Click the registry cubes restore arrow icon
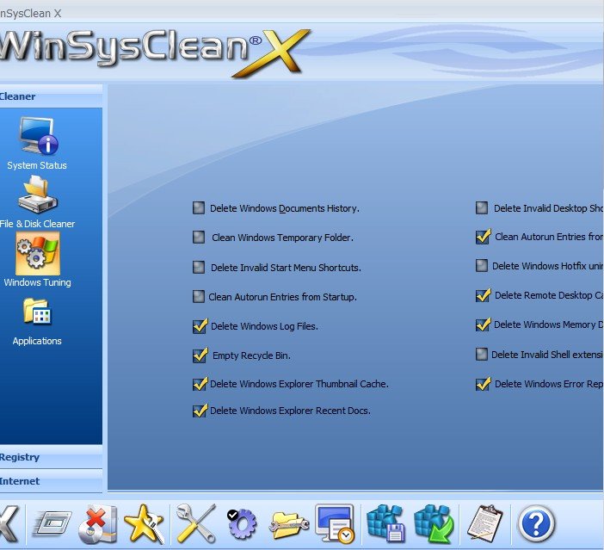The width and height of the screenshot is (604, 550). (435, 524)
